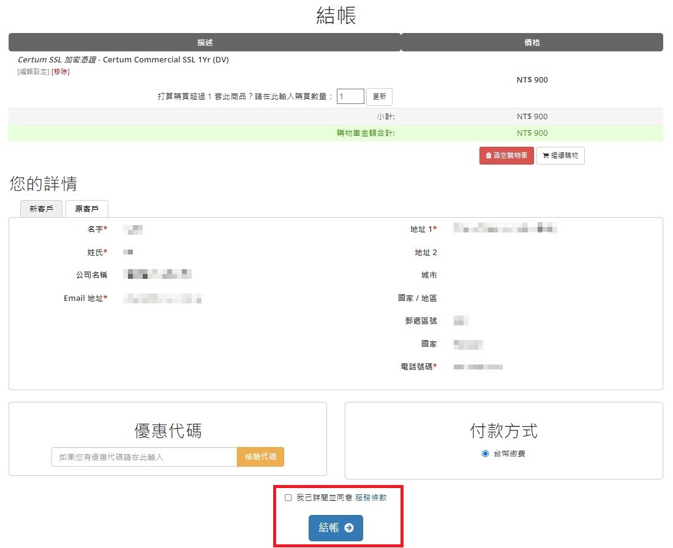Viewport: 673px width, 548px height.
Task: Click the 描述 column header
Action: click(205, 42)
